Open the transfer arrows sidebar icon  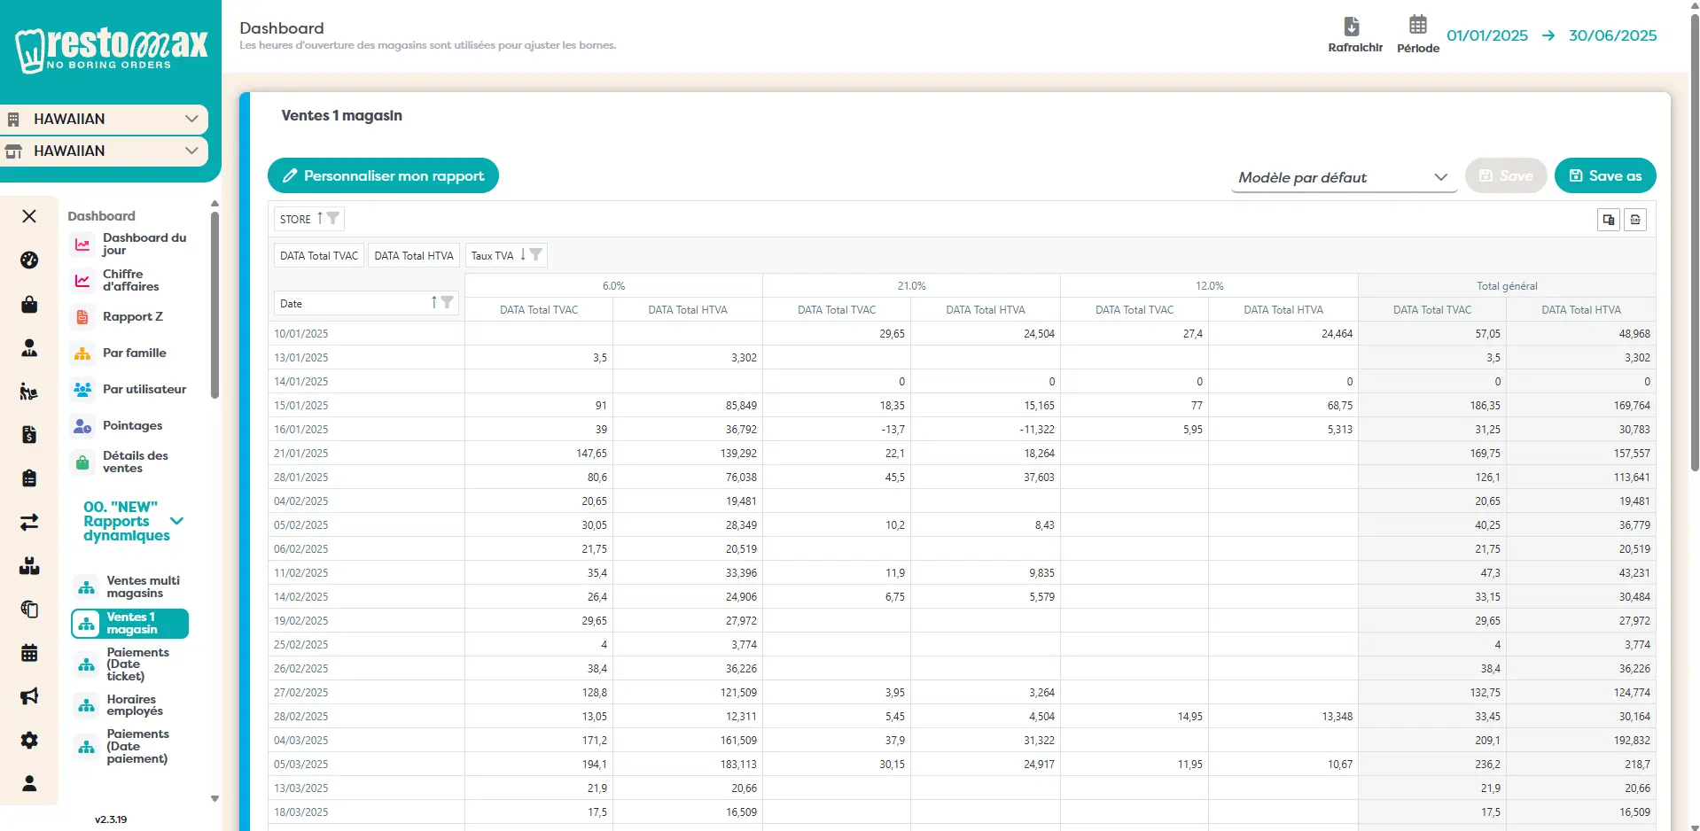click(x=29, y=522)
